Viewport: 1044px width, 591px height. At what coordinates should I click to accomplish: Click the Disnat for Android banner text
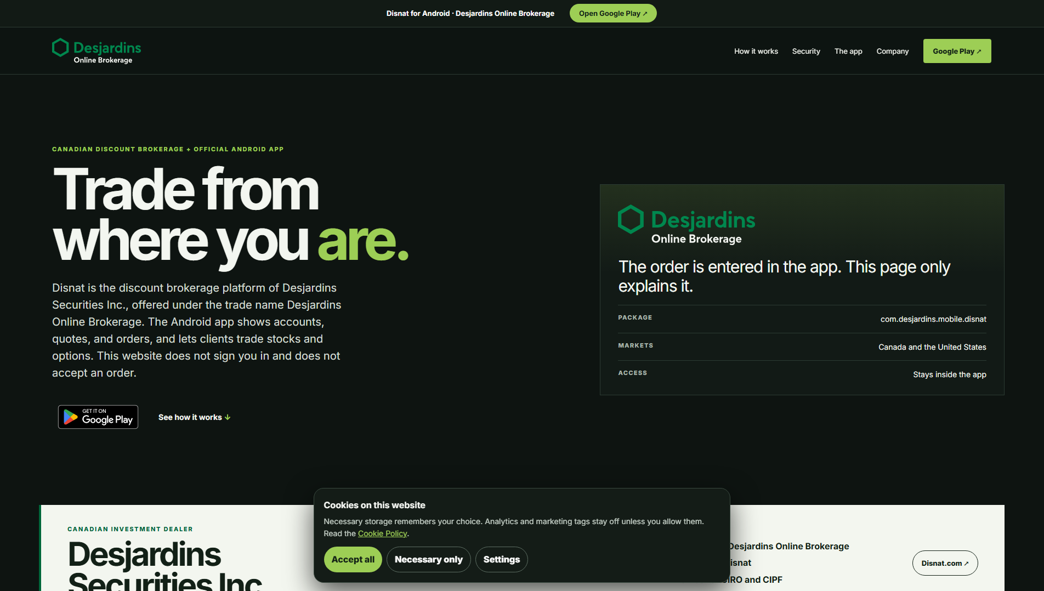(x=470, y=13)
